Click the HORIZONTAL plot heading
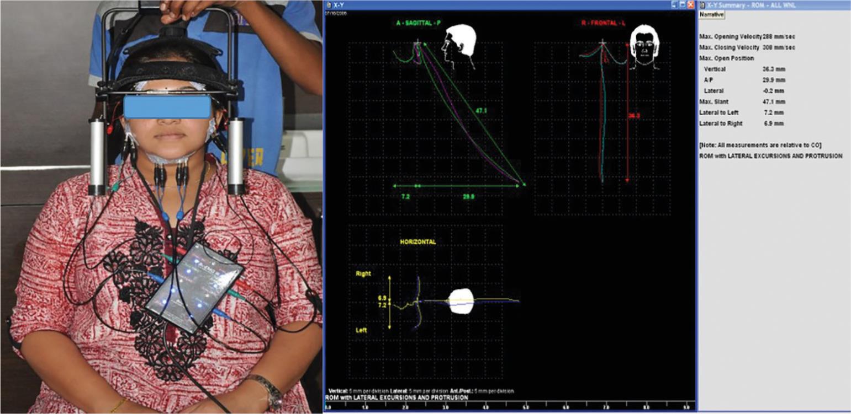This screenshot has width=851, height=414. 418,242
